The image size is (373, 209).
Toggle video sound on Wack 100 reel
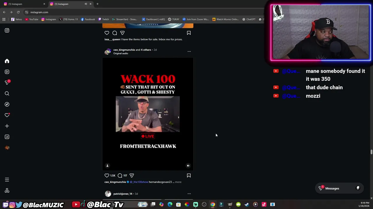188,166
